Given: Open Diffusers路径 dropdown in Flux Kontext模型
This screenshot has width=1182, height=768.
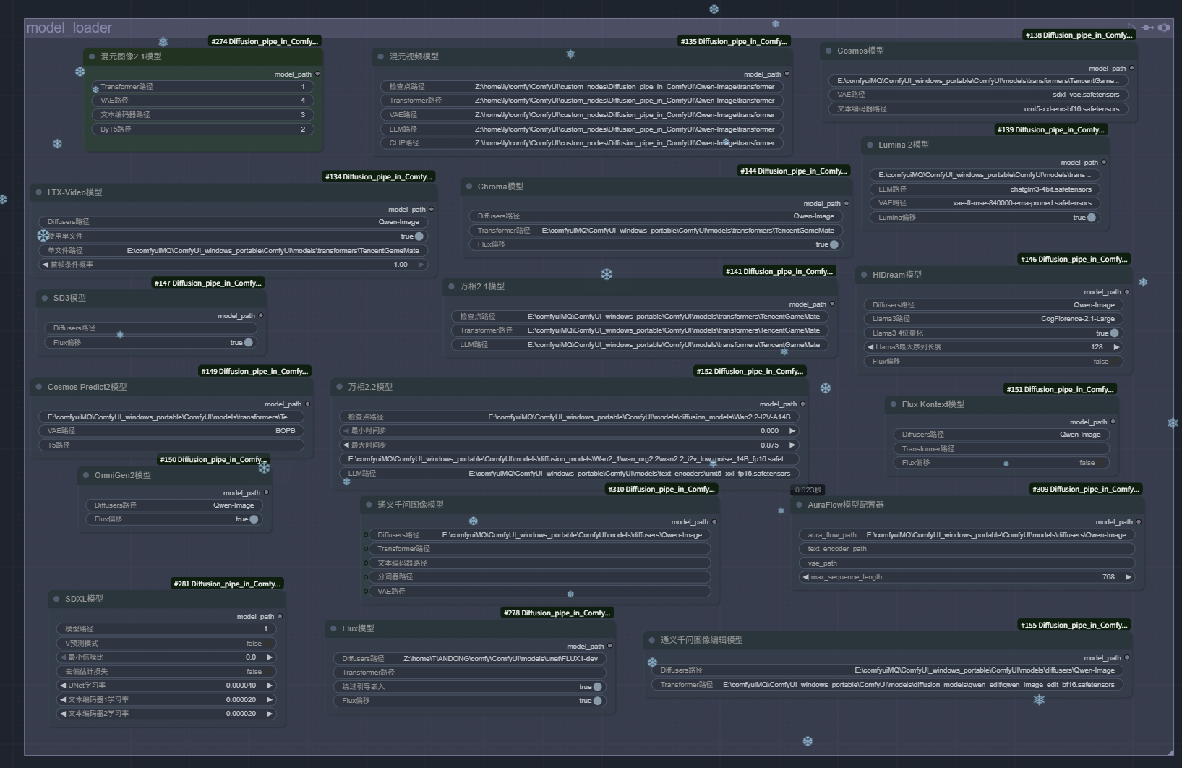Looking at the screenshot, I should [1001, 435].
